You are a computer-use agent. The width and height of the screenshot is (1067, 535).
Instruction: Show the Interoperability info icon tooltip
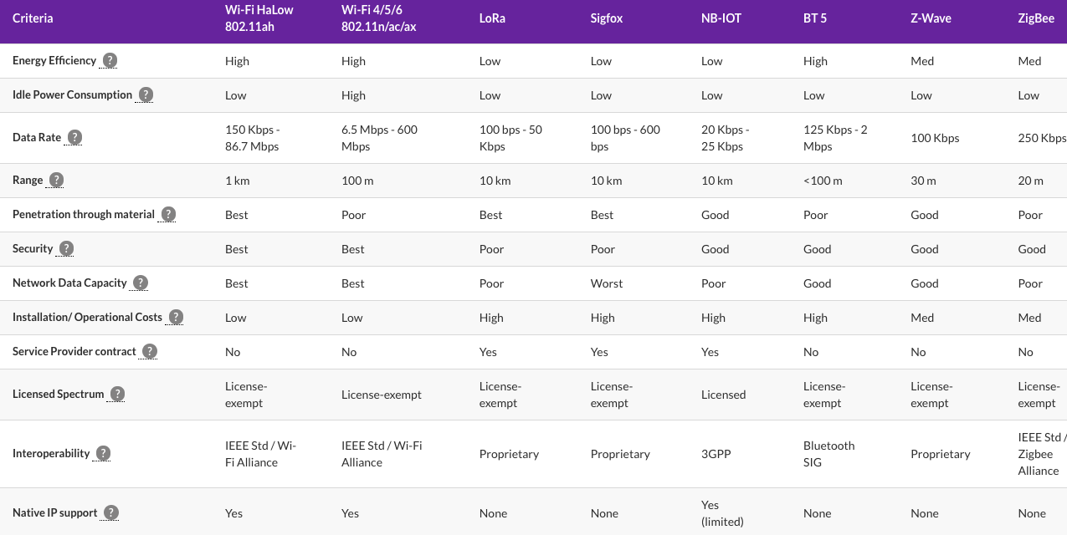click(103, 453)
